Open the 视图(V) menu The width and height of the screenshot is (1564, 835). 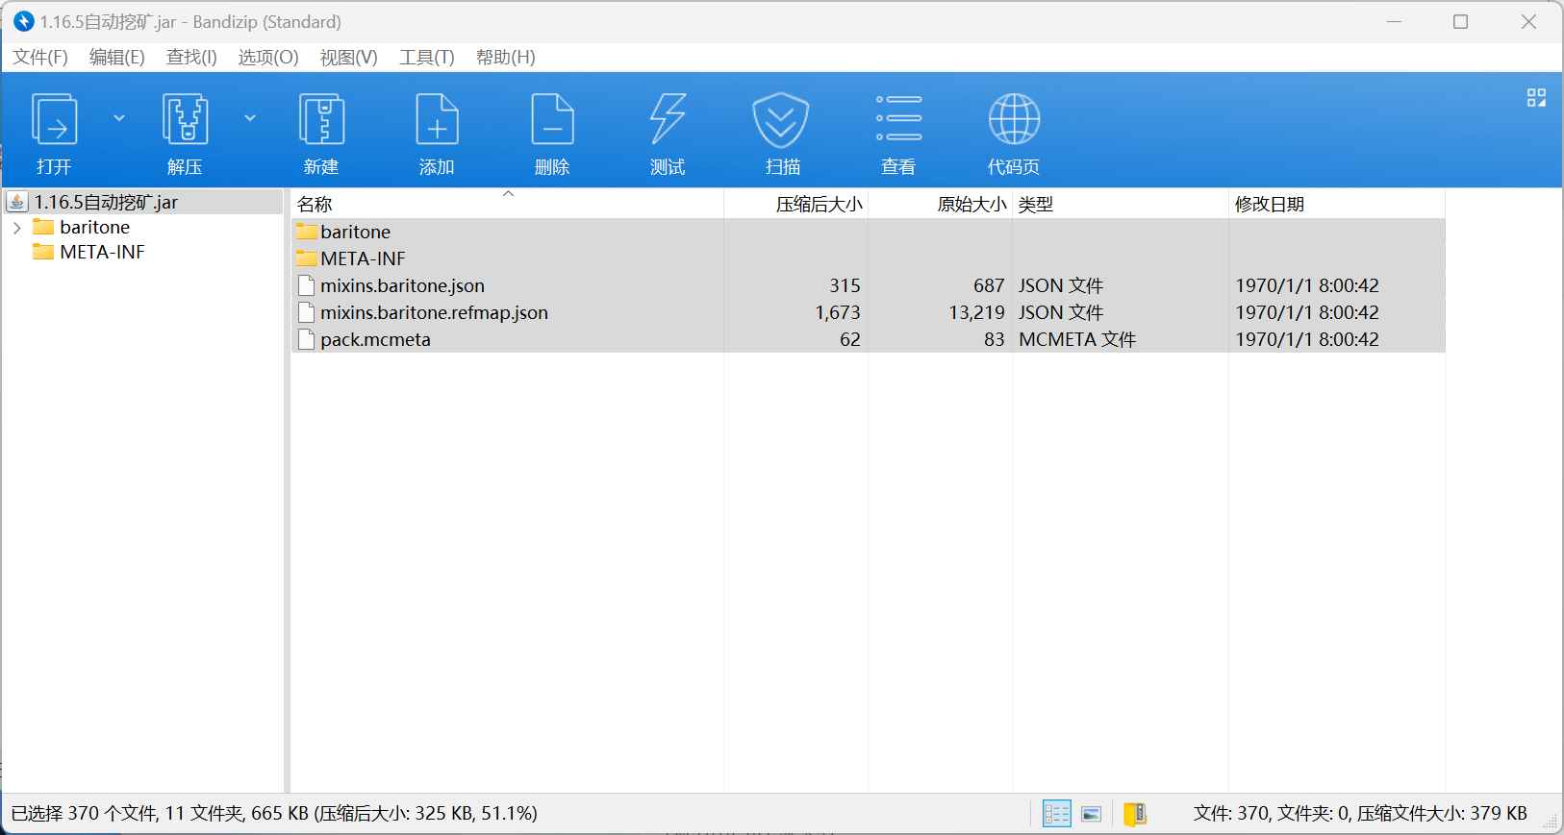(348, 58)
